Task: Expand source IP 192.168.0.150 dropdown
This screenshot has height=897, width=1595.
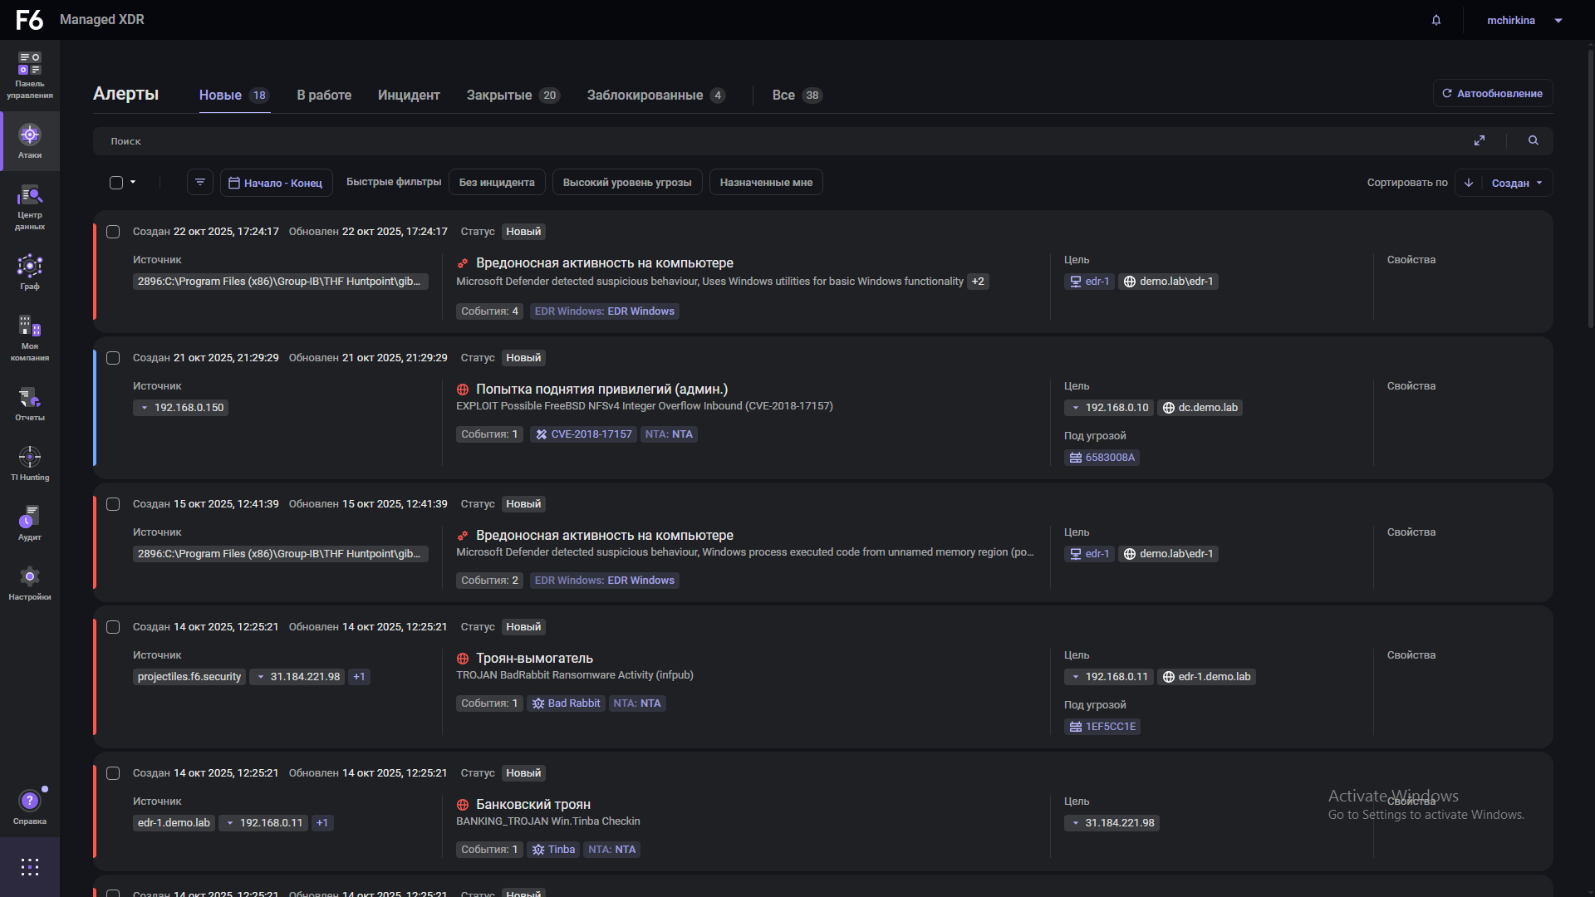Action: click(145, 408)
